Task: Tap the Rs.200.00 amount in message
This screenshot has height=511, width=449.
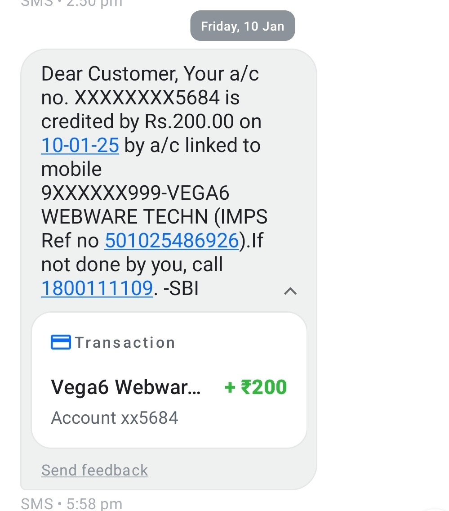Action: (x=189, y=121)
